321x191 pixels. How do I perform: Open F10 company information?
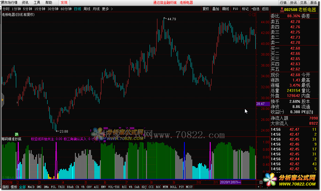pos(235,9)
